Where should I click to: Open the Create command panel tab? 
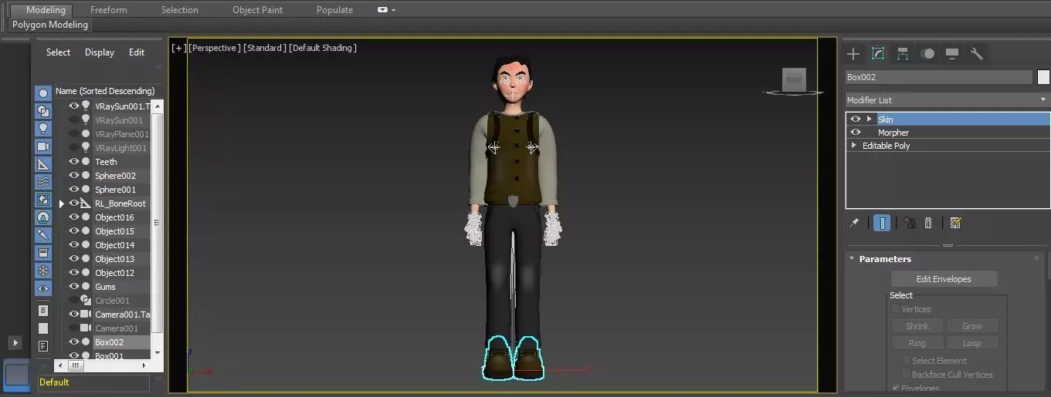853,53
